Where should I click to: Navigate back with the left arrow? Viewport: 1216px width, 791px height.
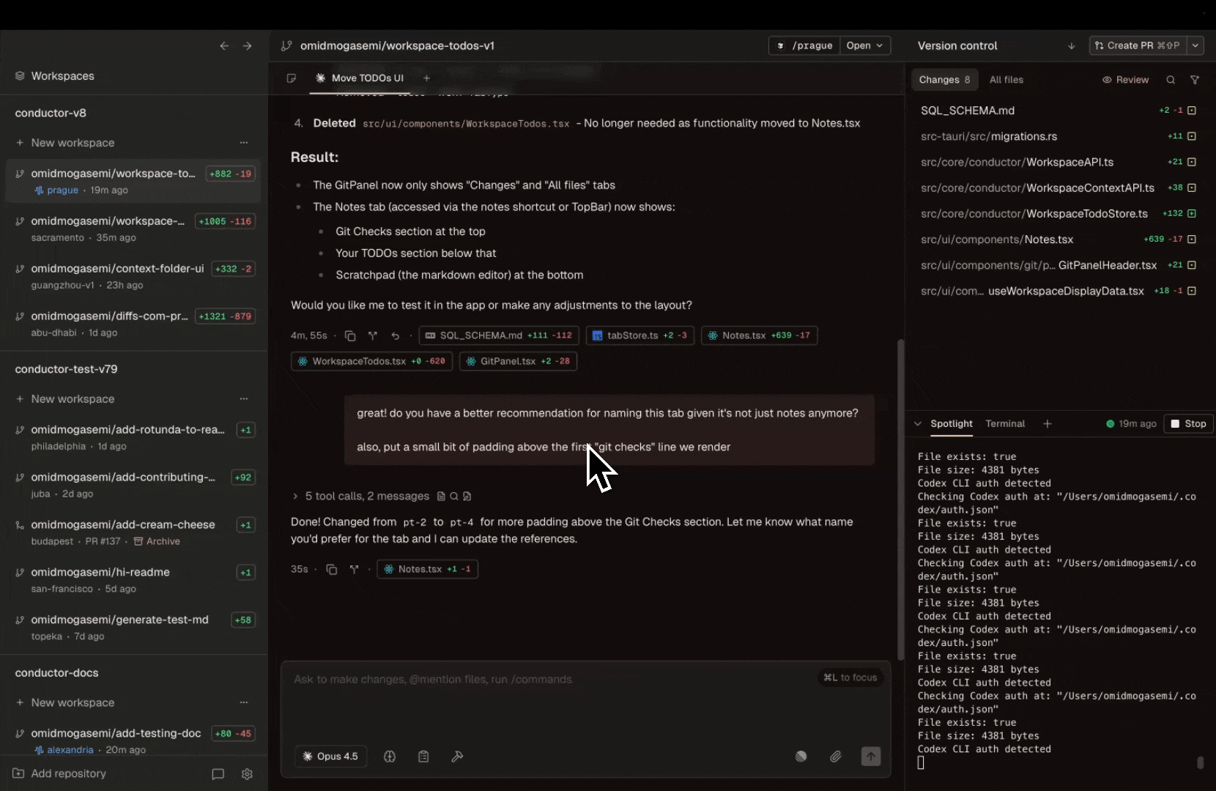(224, 45)
